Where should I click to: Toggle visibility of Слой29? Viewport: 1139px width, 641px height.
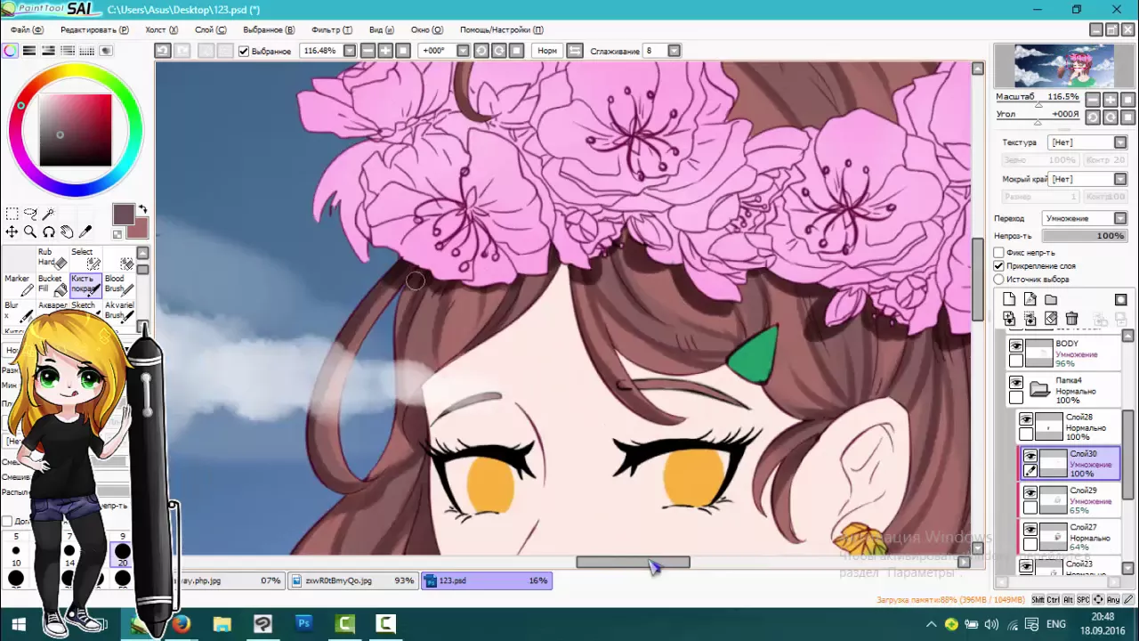(1030, 492)
